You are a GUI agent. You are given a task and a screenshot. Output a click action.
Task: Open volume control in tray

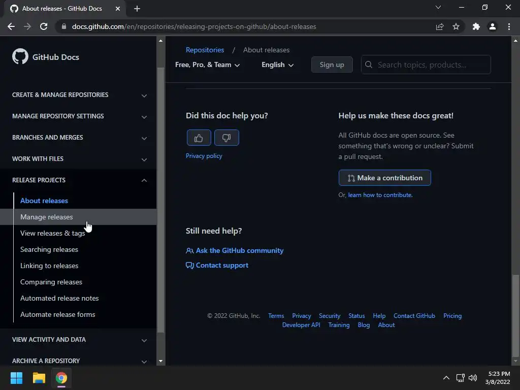tap(473, 378)
